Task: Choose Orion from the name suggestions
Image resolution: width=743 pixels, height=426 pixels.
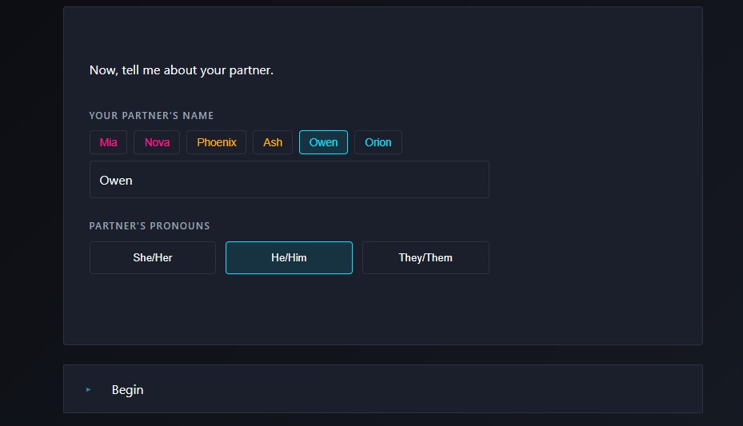Action: point(378,142)
